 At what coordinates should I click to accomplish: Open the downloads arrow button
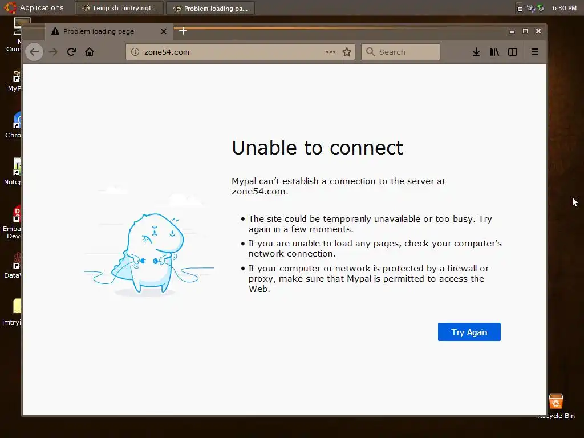point(476,52)
